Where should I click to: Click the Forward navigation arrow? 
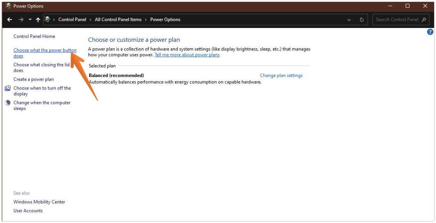click(x=21, y=20)
